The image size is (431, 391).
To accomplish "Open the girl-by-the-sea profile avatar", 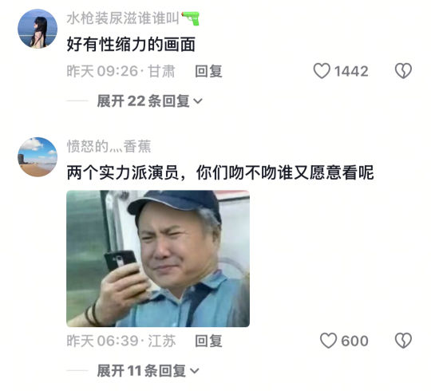I will pos(38,29).
